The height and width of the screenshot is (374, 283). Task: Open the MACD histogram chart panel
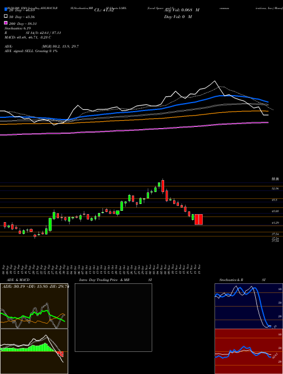tap(34, 351)
